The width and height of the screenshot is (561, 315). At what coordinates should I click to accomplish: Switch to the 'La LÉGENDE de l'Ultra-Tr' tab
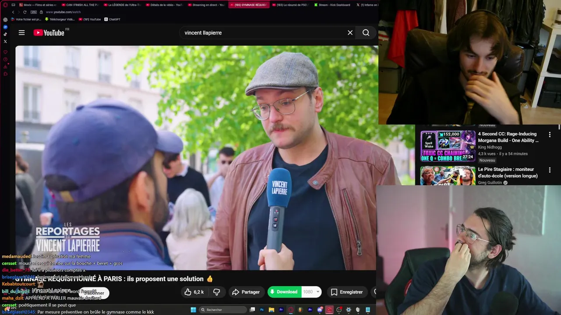coord(122,5)
